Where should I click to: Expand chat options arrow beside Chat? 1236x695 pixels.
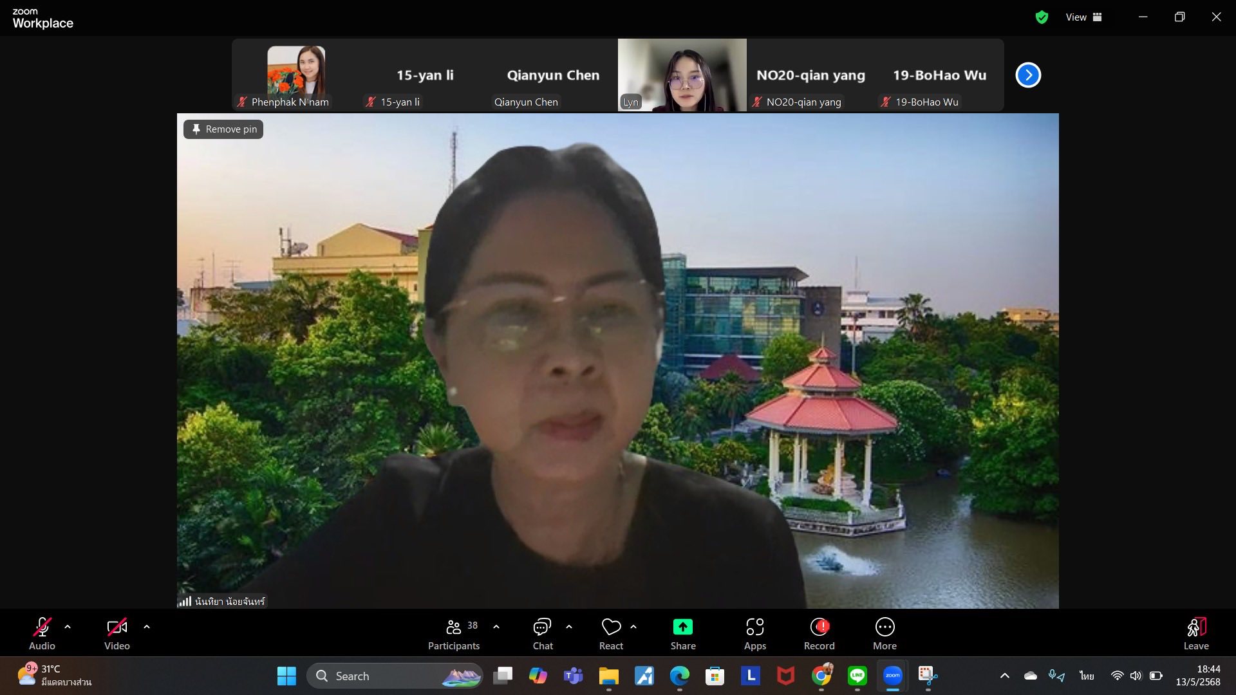click(569, 627)
